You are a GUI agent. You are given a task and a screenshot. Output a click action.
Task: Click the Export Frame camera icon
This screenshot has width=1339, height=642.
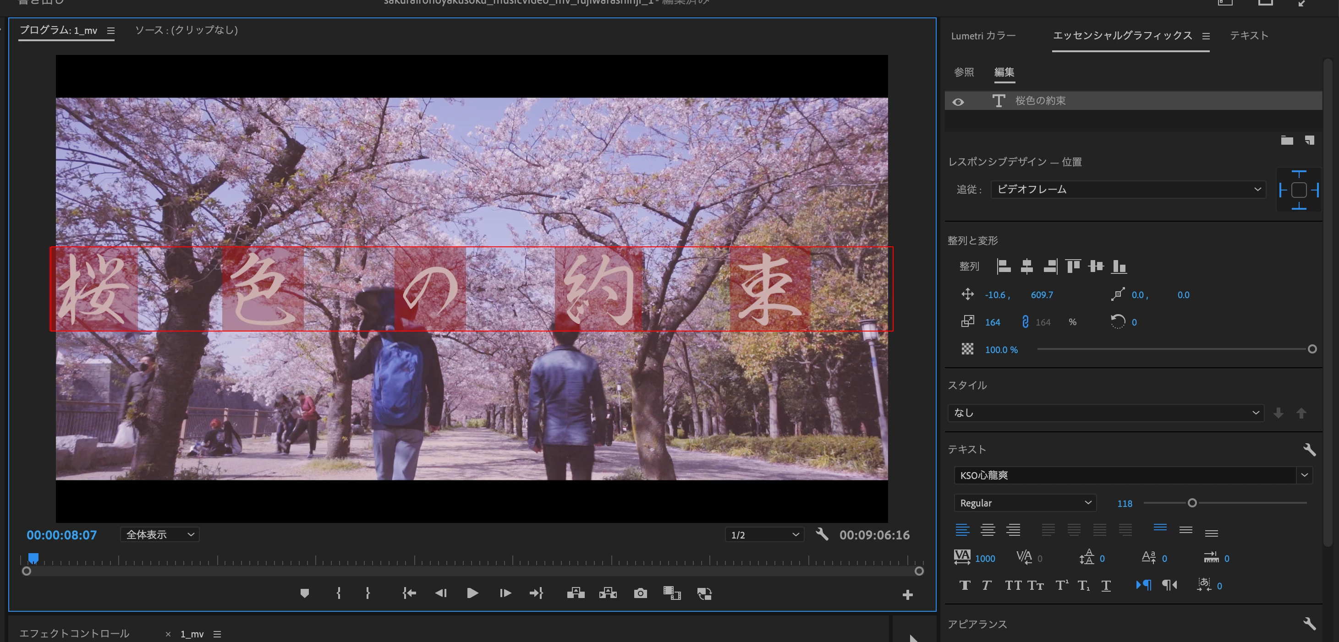[640, 593]
